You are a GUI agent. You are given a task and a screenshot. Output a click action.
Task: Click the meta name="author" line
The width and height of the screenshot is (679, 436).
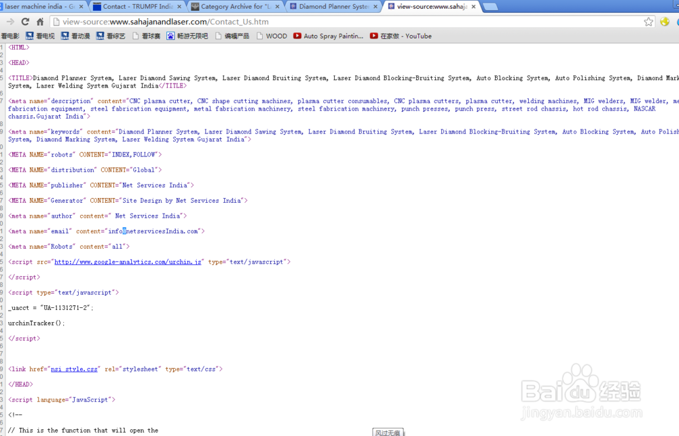point(97,216)
